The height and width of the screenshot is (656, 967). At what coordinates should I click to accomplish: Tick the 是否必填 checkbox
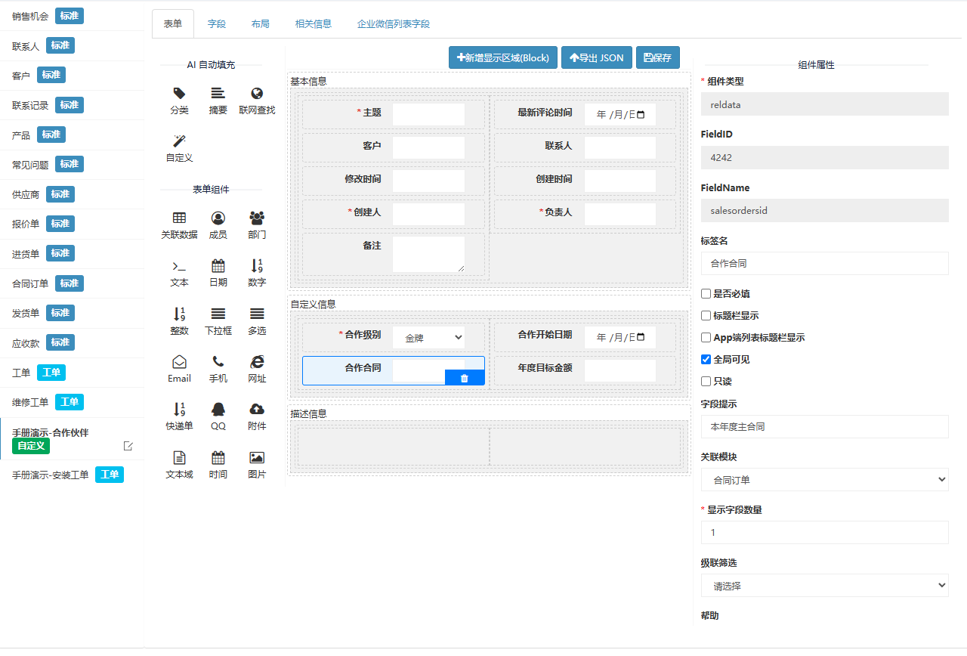tap(706, 293)
